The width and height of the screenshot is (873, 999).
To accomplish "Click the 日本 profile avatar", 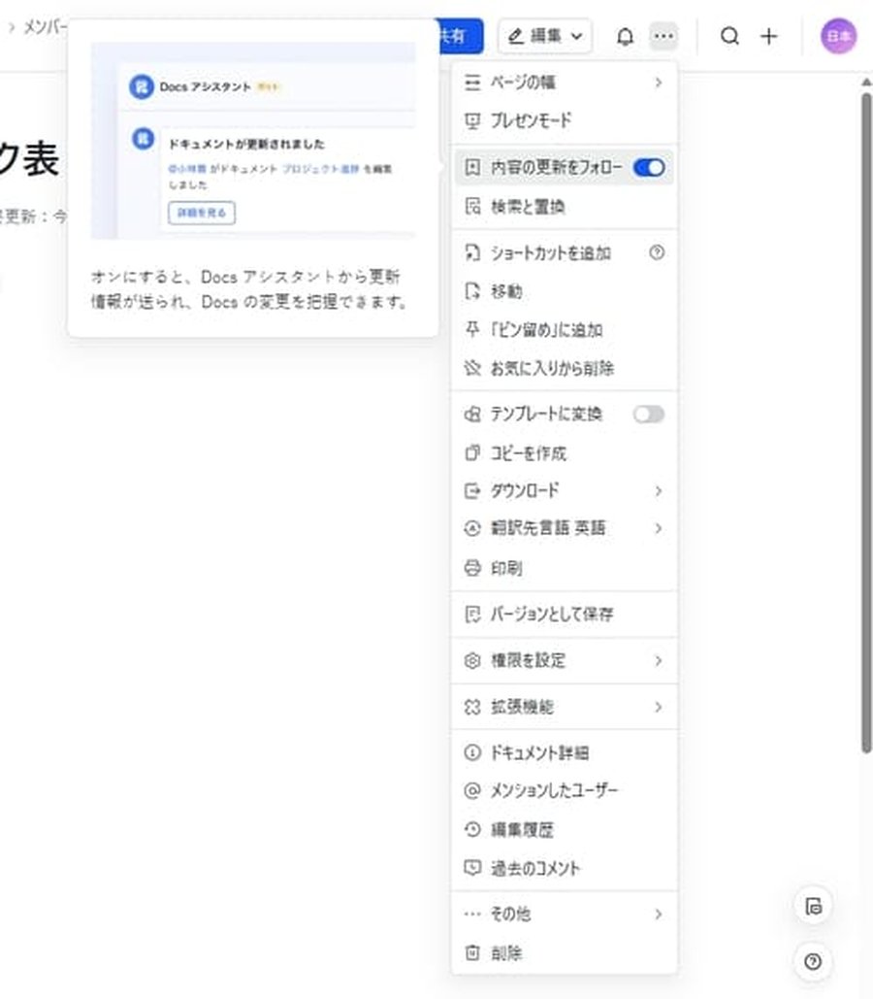I will pos(837,36).
